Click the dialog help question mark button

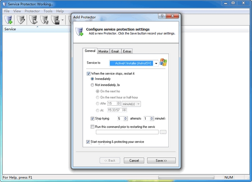click(162, 16)
